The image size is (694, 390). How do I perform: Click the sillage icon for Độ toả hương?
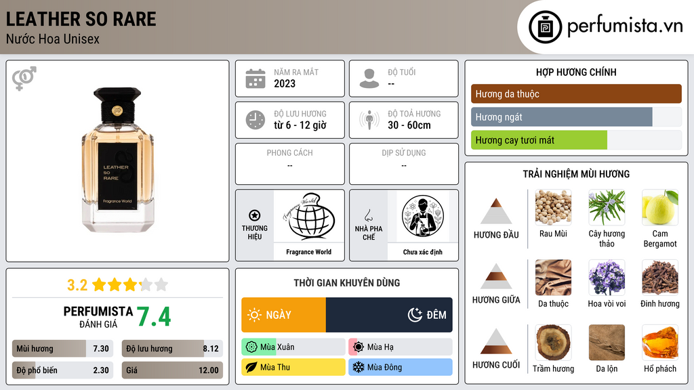pyautogui.click(x=369, y=120)
